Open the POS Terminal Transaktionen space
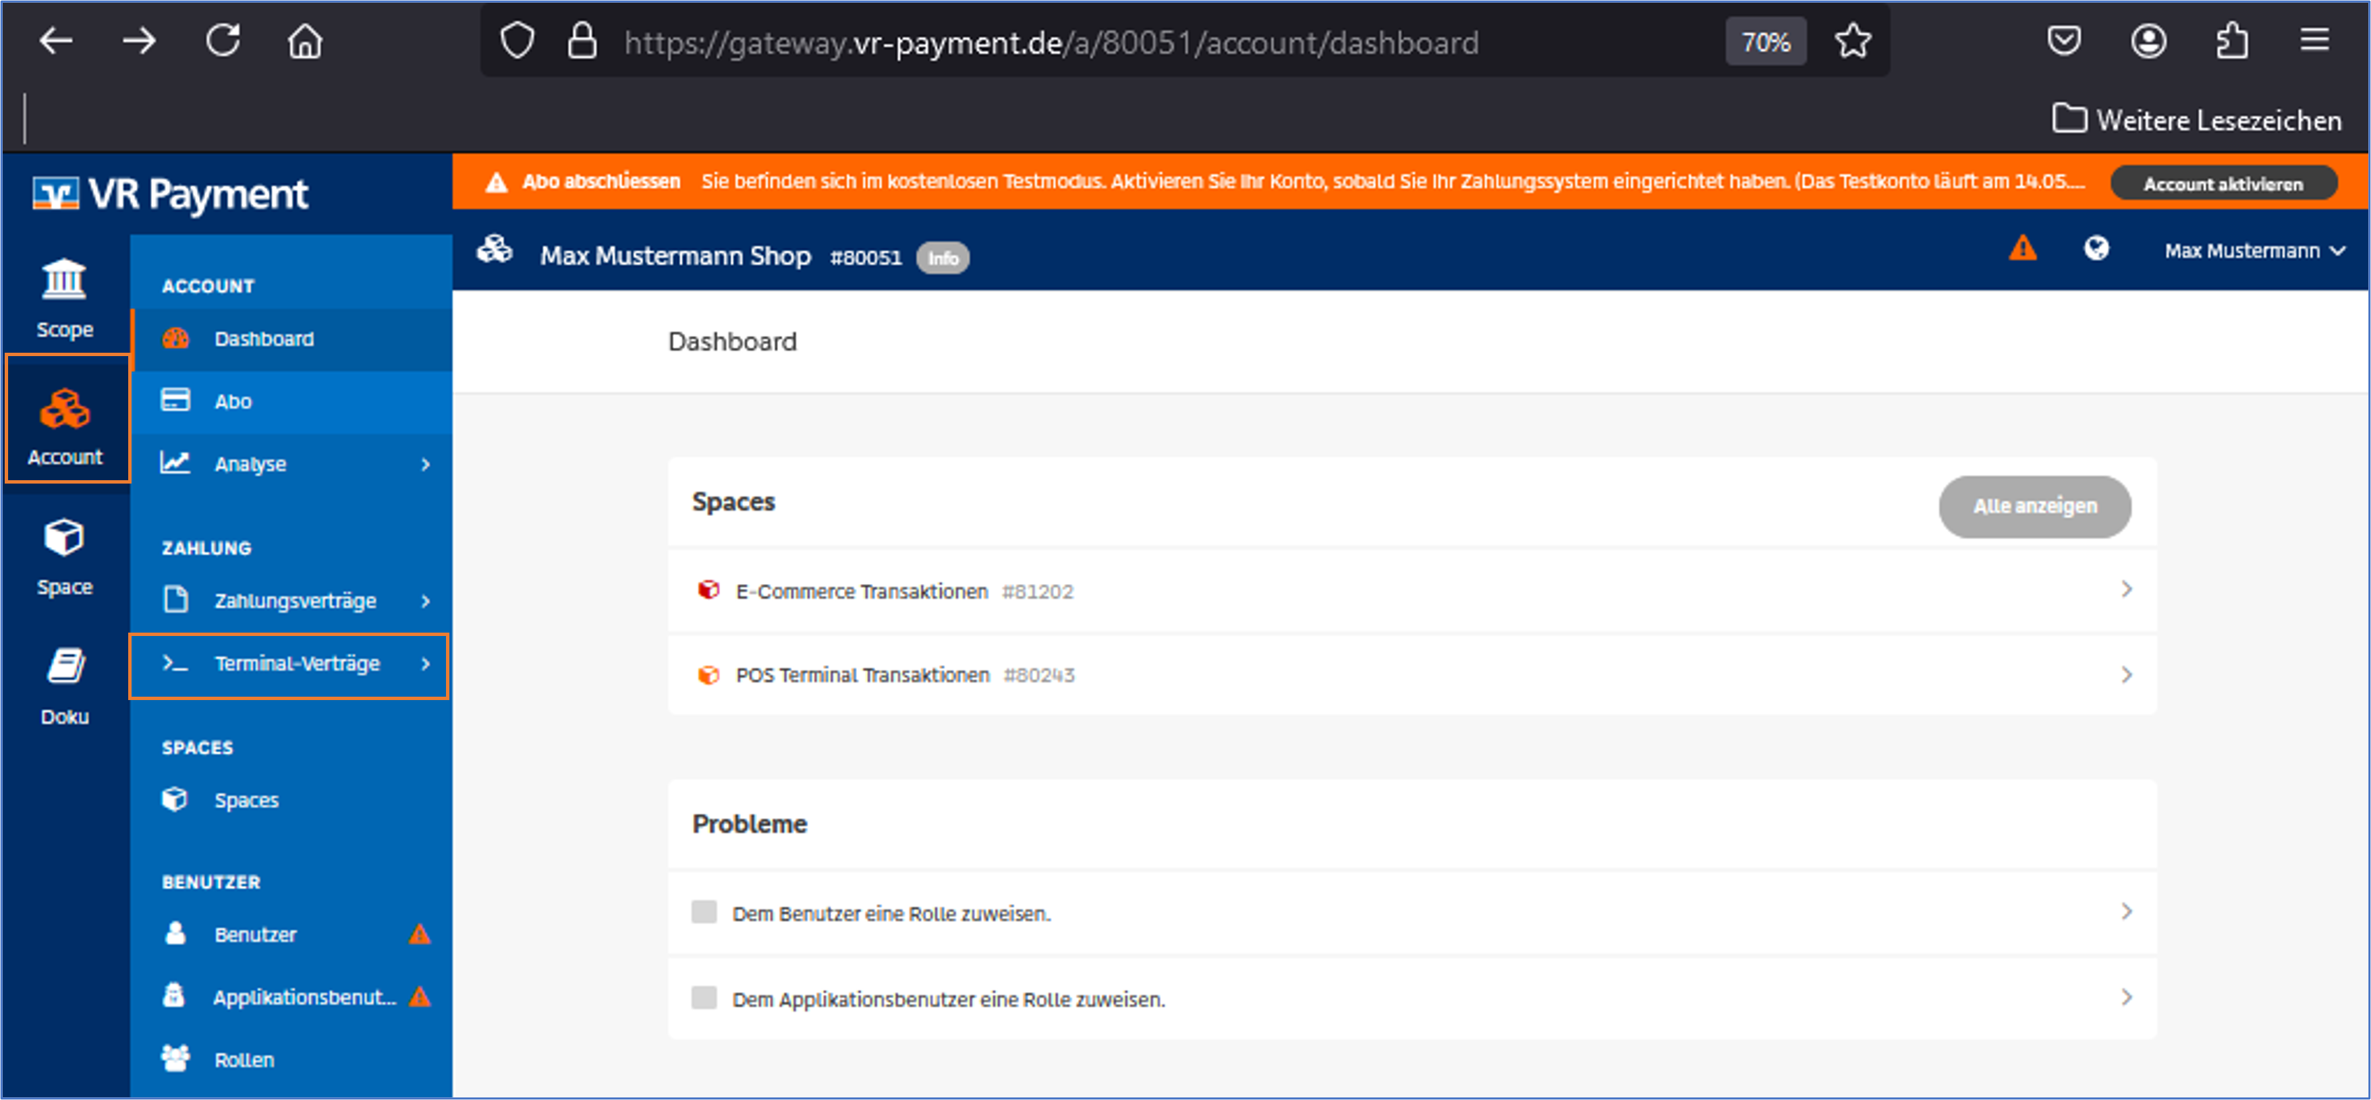The width and height of the screenshot is (2371, 1100). (x=1412, y=675)
